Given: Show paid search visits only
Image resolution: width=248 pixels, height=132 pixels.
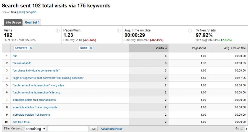Looking at the screenshot, I should pyautogui.click(x=21, y=12).
